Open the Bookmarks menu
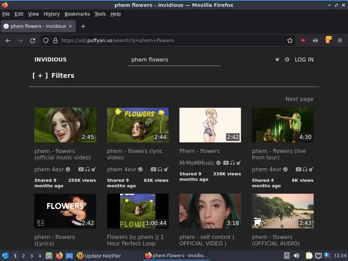Image resolution: width=348 pixels, height=261 pixels. [77, 14]
